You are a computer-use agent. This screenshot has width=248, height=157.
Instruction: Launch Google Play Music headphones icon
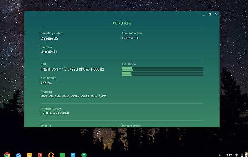point(51,155)
